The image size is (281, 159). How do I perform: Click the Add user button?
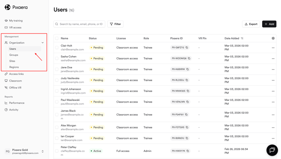(269, 24)
